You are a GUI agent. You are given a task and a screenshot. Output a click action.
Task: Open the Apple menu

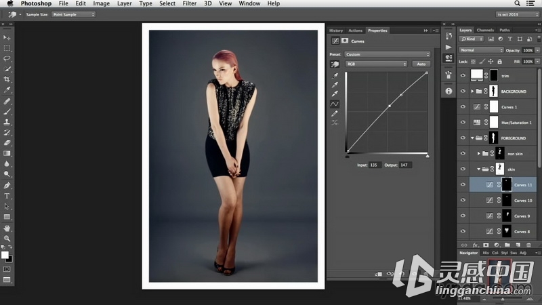pos(10,3)
